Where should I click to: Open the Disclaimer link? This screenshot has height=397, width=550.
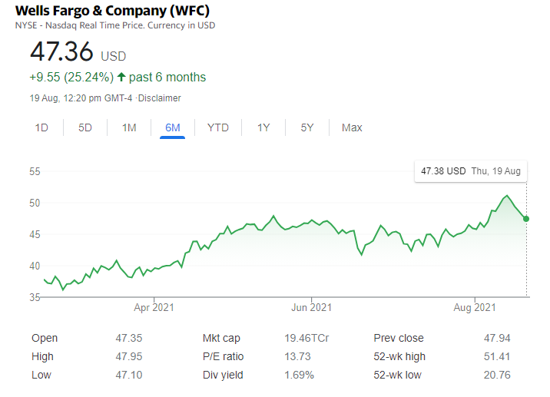159,98
